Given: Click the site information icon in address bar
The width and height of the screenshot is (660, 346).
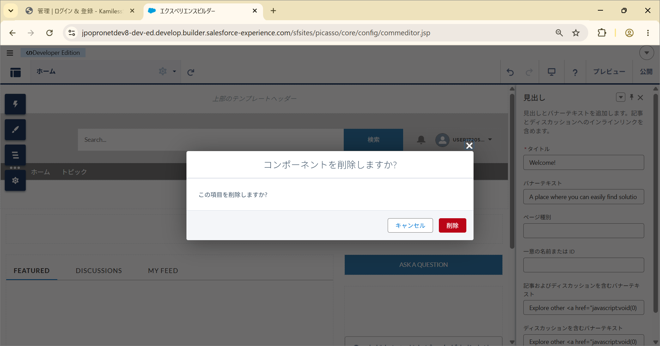Looking at the screenshot, I should tap(72, 33).
